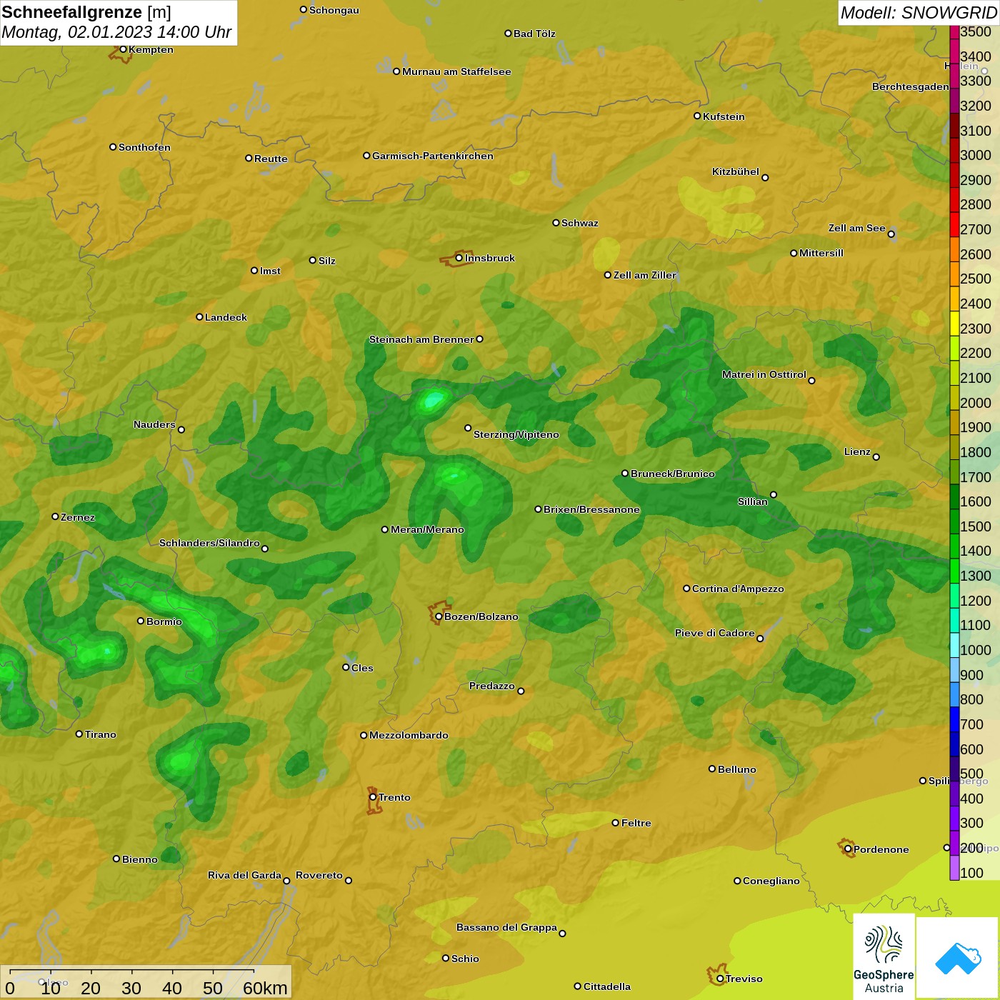Click the Sonthofen label

[144, 147]
